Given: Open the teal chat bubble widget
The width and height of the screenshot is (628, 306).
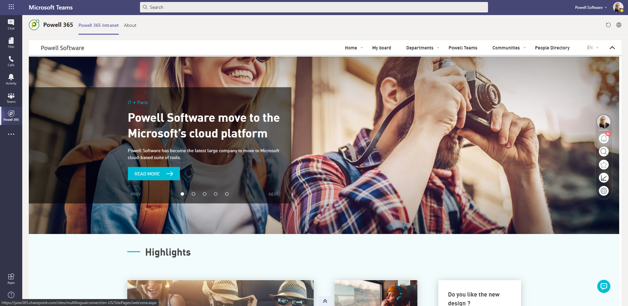Looking at the screenshot, I should coord(603,286).
